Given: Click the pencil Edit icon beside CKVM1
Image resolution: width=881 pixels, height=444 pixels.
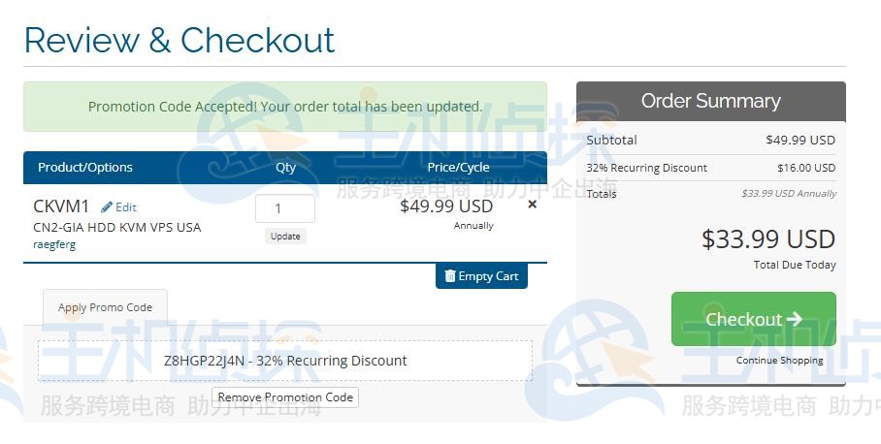Looking at the screenshot, I should (x=108, y=206).
